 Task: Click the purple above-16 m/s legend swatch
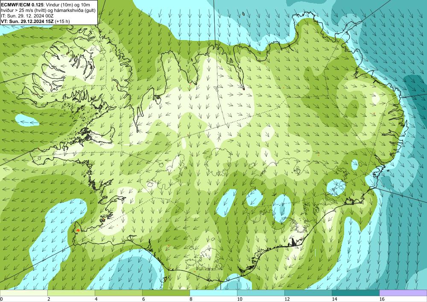403,293
